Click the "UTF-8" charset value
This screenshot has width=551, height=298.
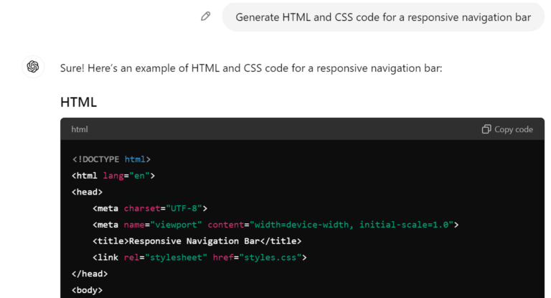pos(184,208)
